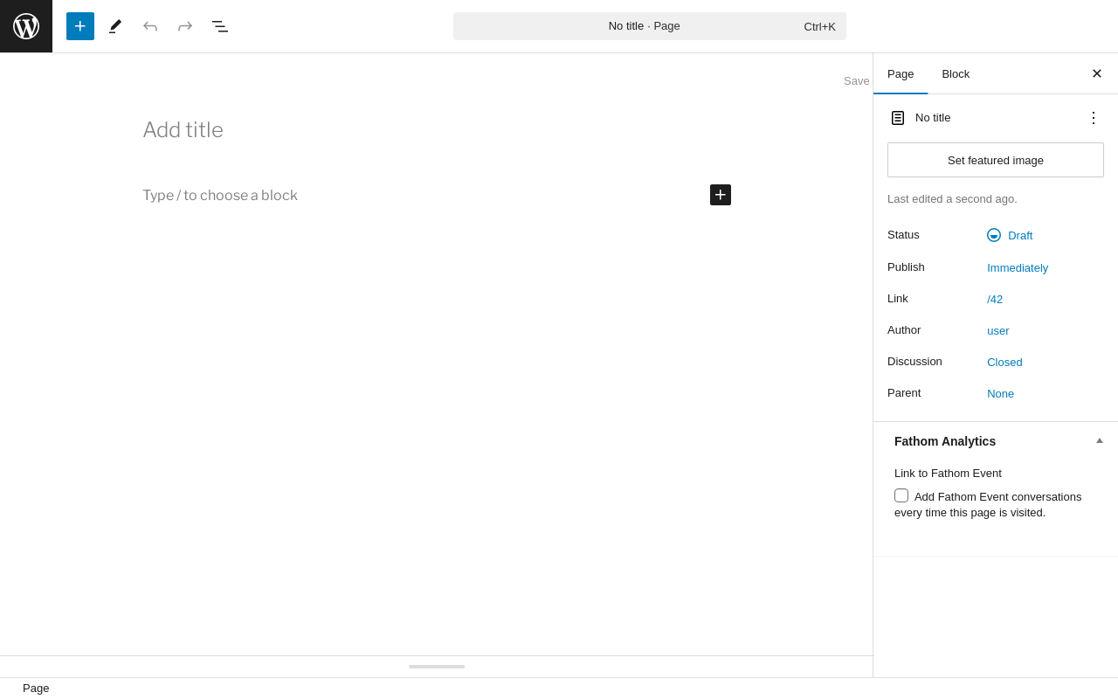Open the block inserter plus button in toolbar
The height and width of the screenshot is (699, 1118).
80,26
